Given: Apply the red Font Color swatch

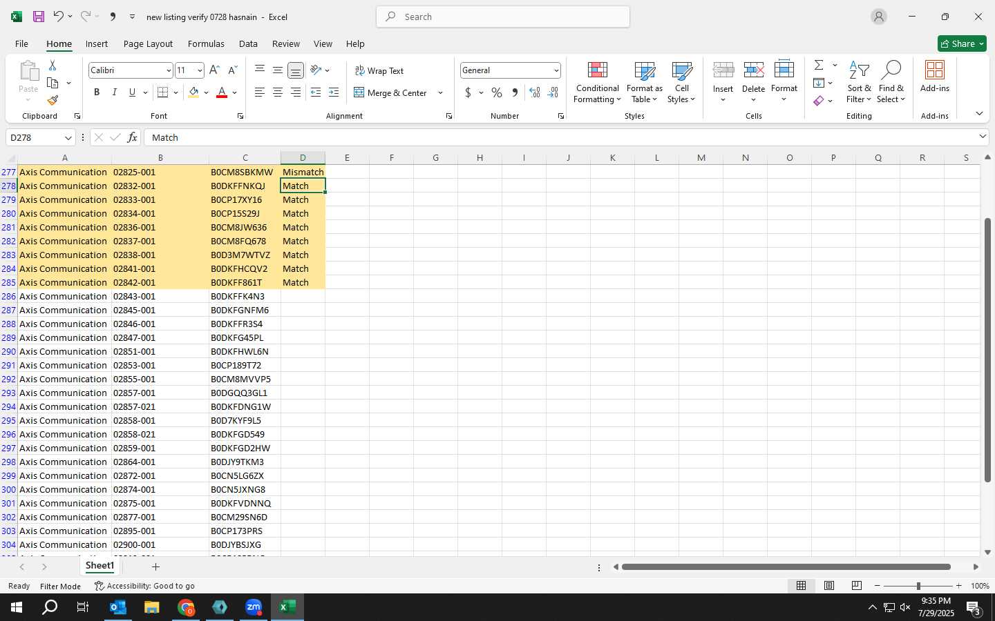Looking at the screenshot, I should (x=222, y=92).
